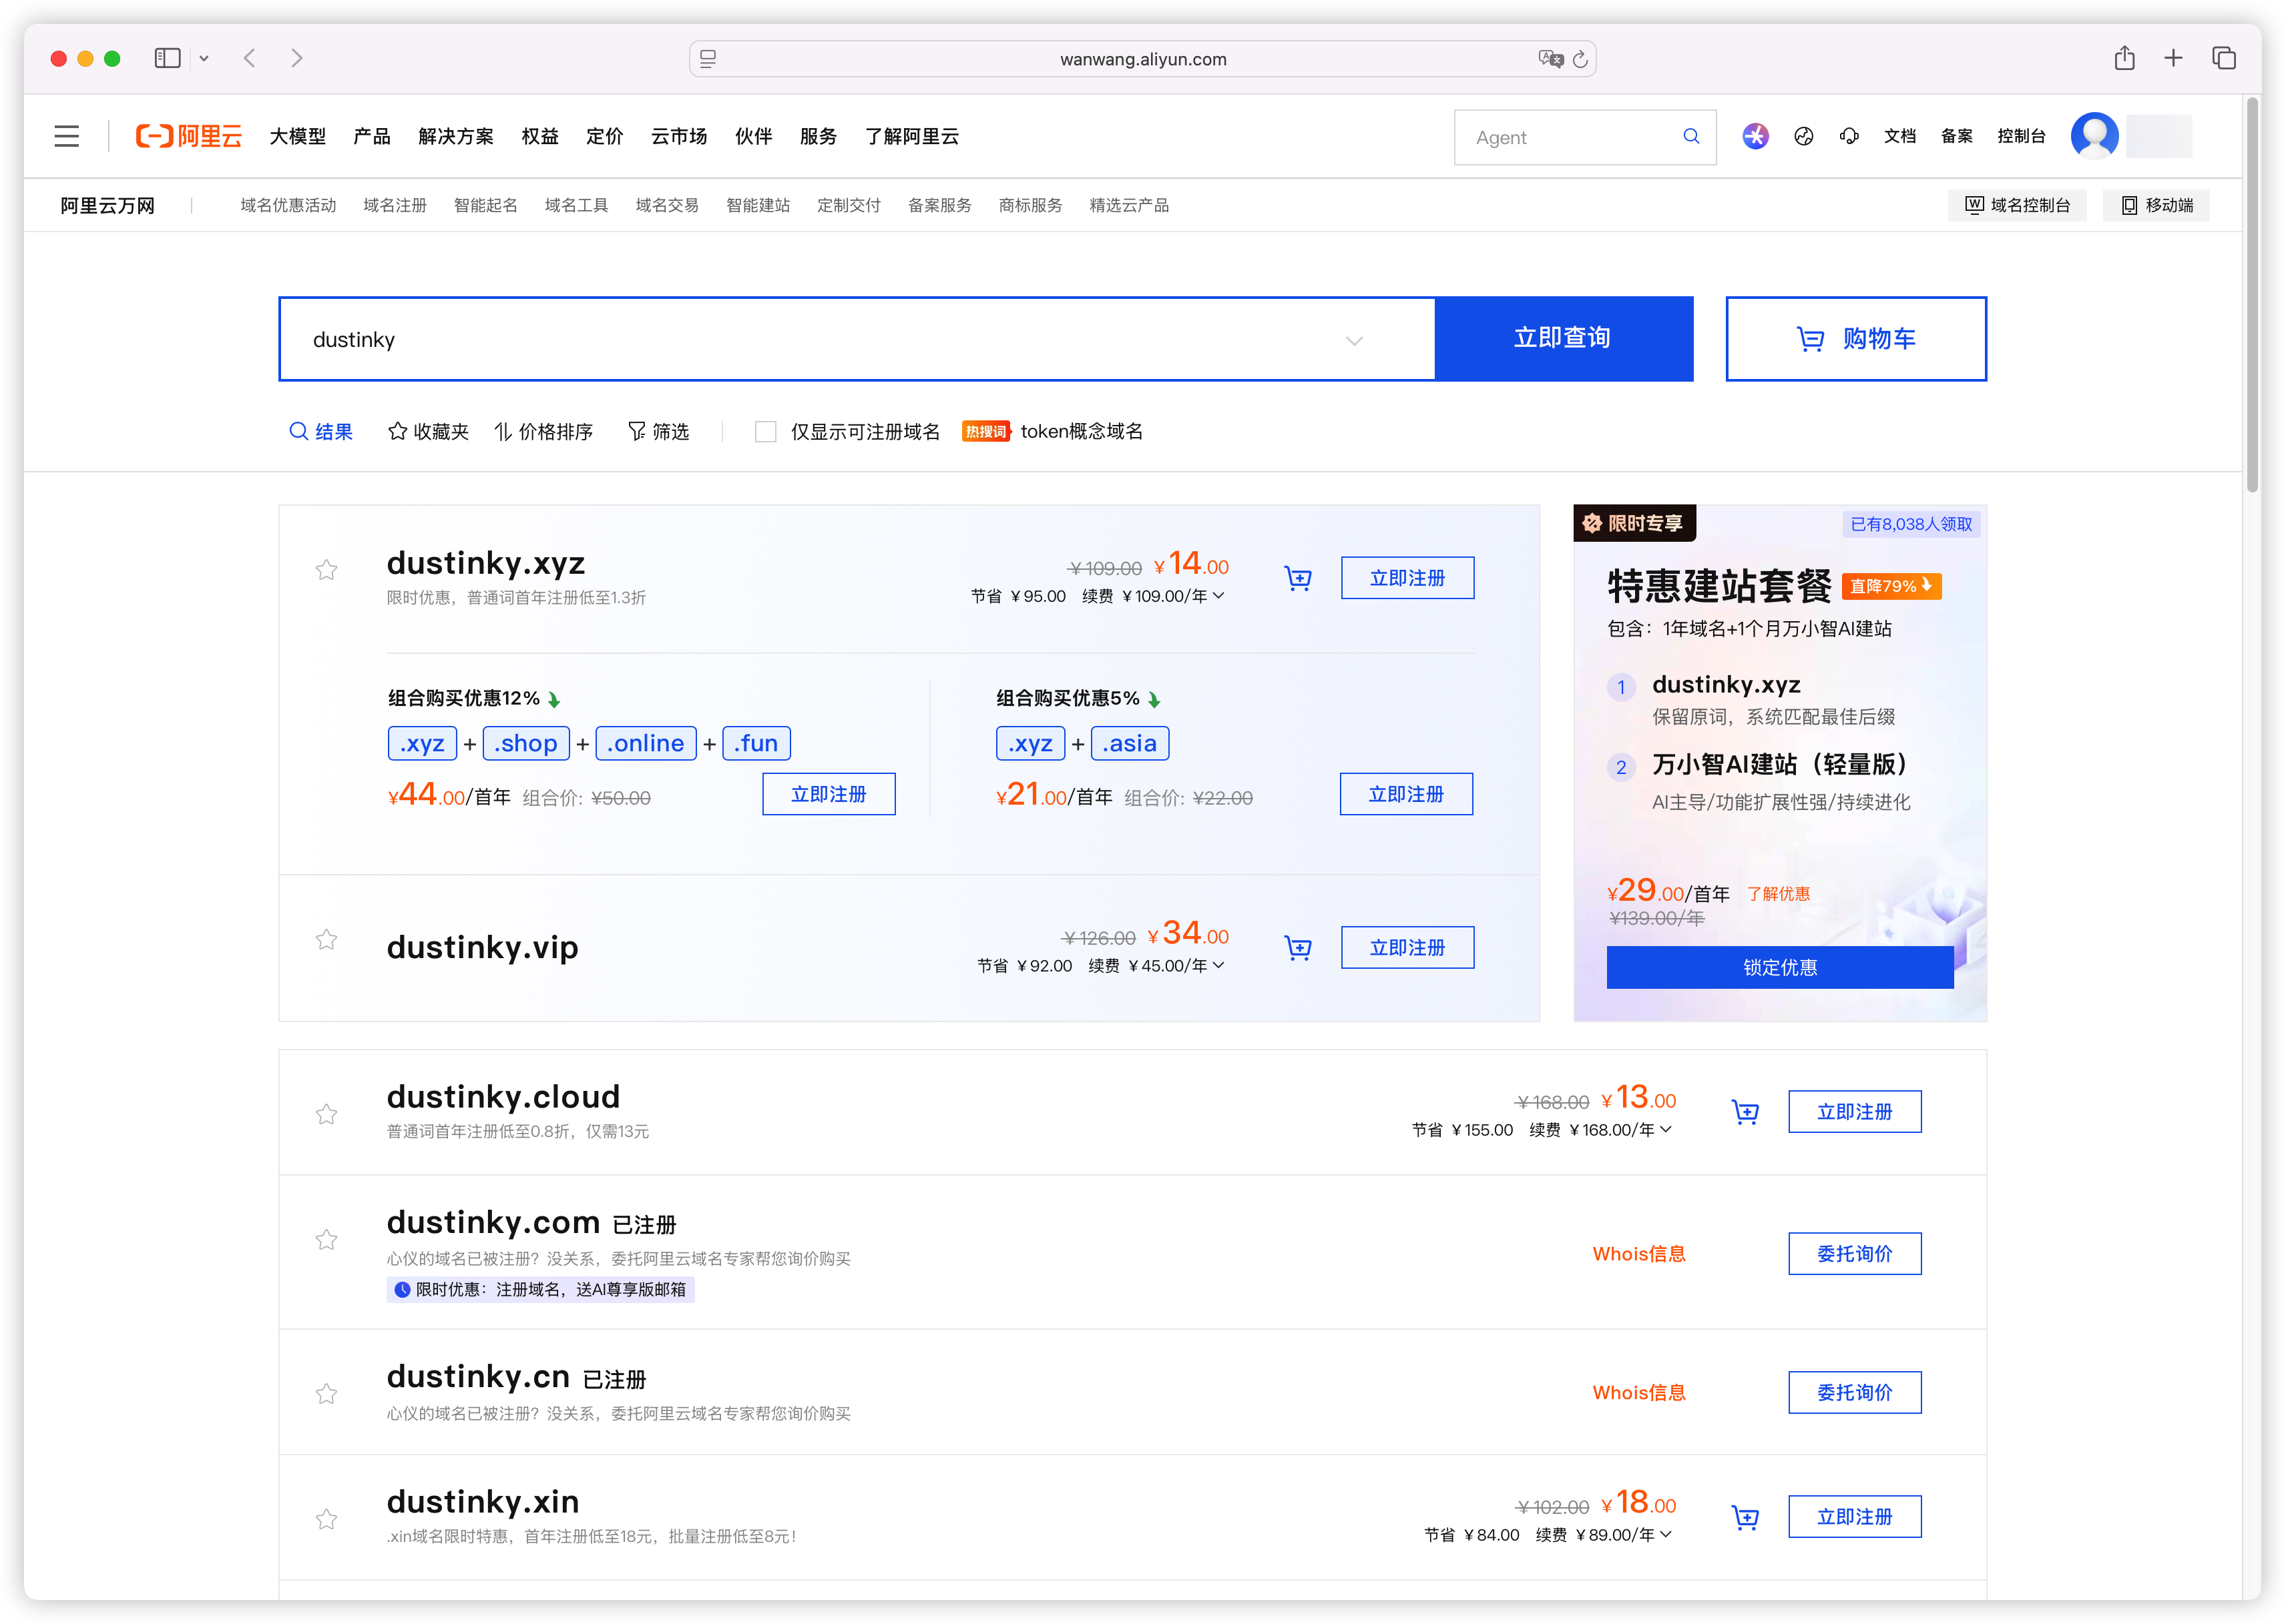Click 立即注册 for dustinky.xyz
Viewport: 2286px width, 1624px height.
coord(1407,578)
